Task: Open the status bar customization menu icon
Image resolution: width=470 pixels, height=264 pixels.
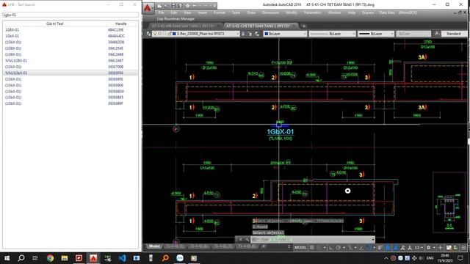Action: (x=463, y=248)
